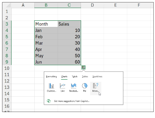Click the Copilot icon in Quick Analysis
Viewport: 155px width, 118px height.
tap(49, 101)
